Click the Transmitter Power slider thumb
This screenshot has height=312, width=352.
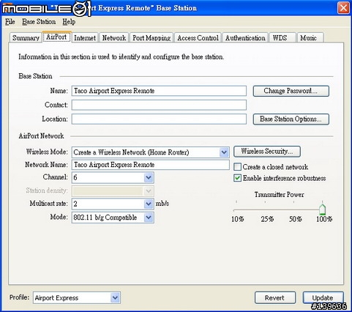tap(323, 209)
